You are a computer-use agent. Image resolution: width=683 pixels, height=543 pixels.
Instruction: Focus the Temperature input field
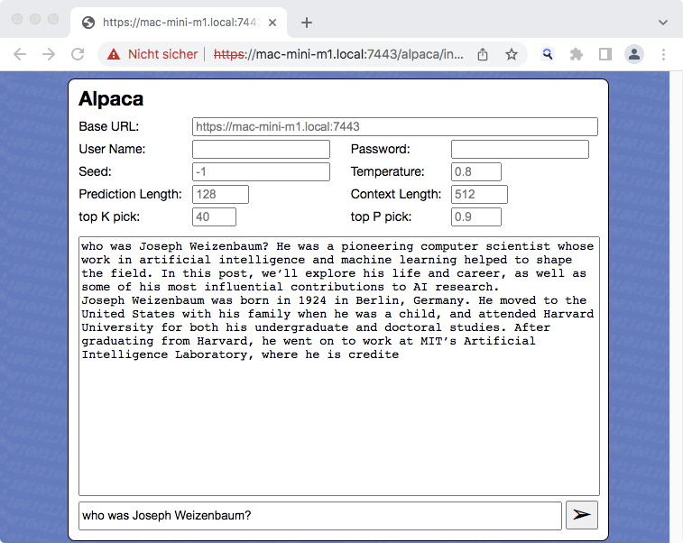(476, 172)
